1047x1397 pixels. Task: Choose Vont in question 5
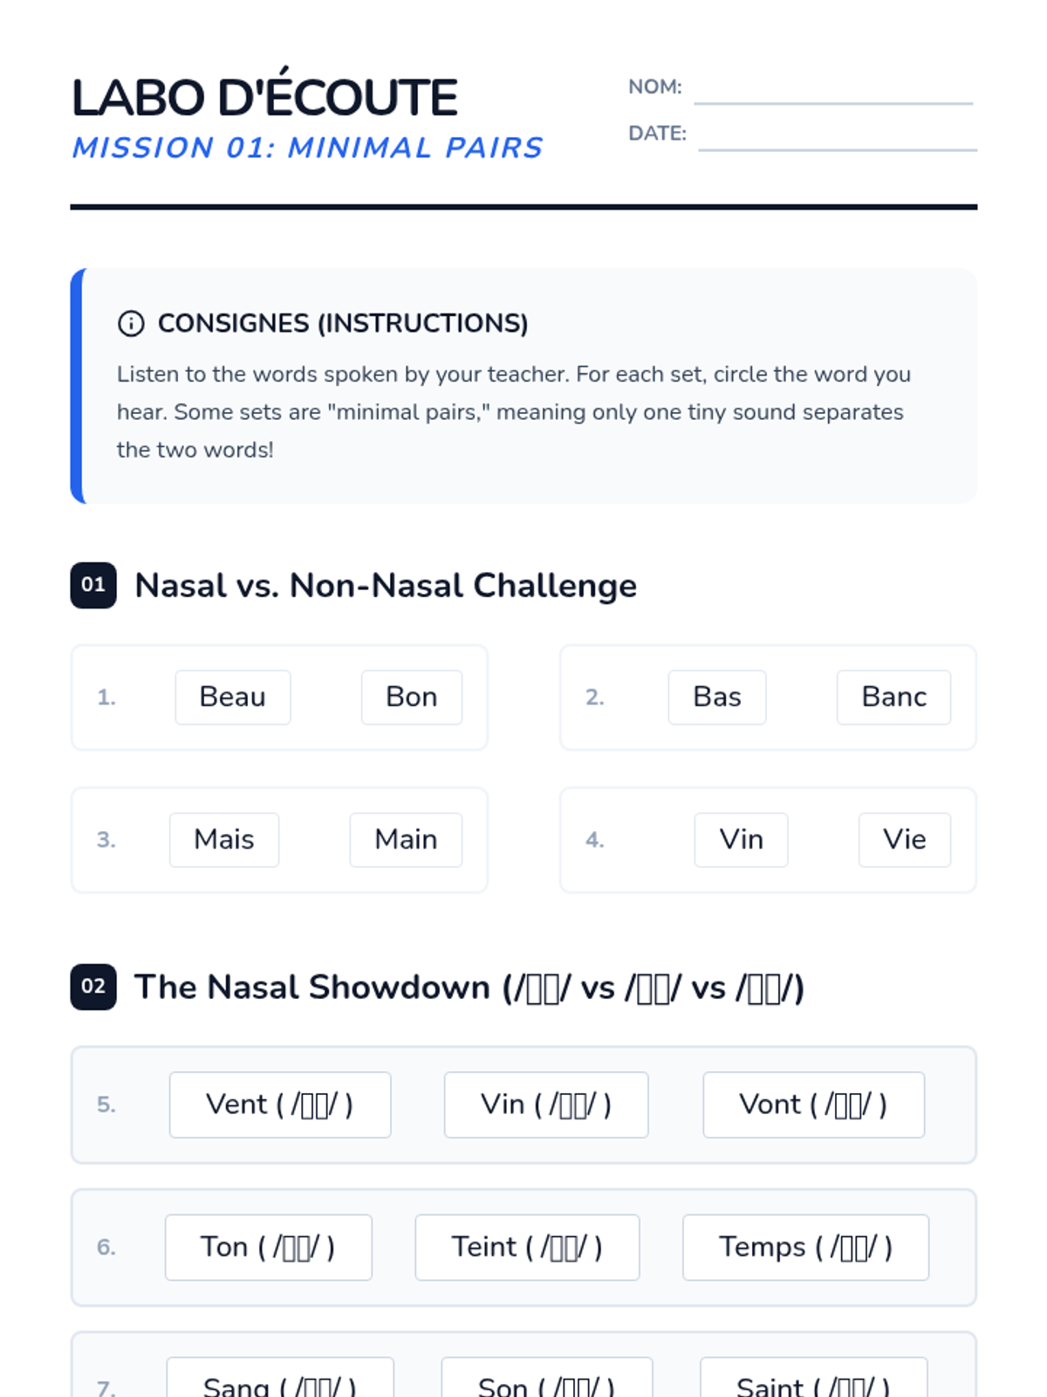tap(813, 1105)
